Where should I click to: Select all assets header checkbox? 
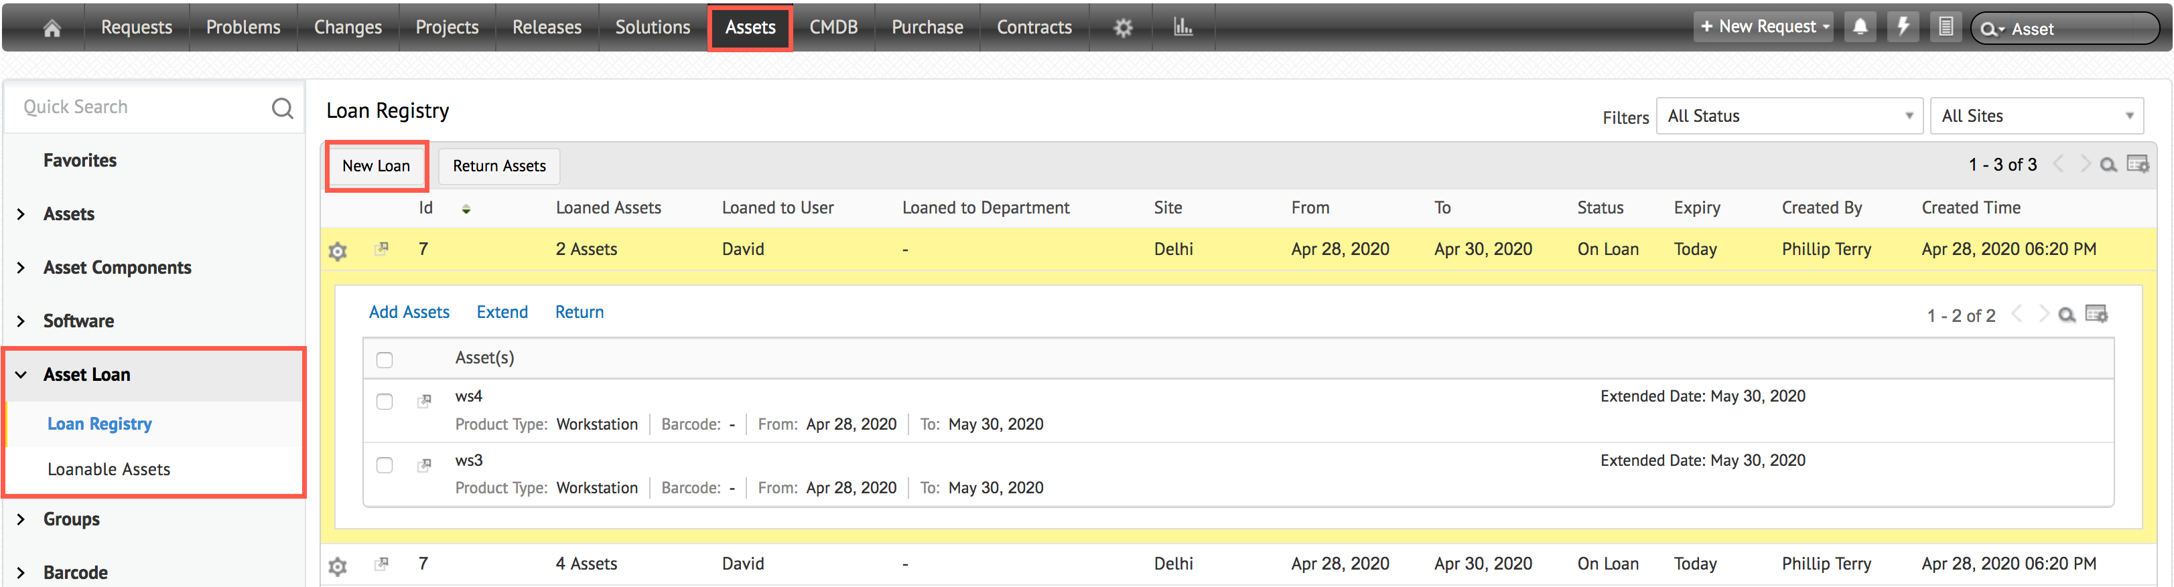point(385,360)
